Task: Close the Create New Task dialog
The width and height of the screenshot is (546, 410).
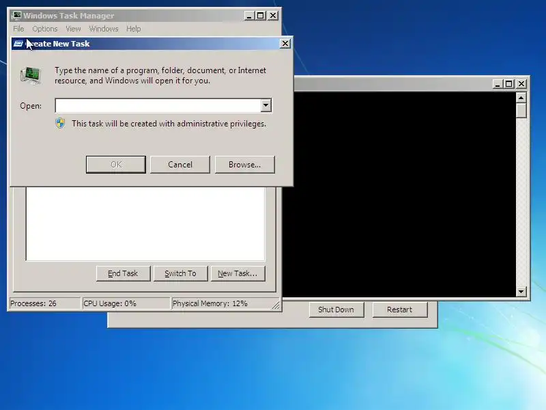Action: (285, 43)
